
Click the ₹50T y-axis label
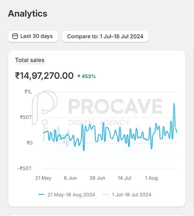tap(26, 117)
